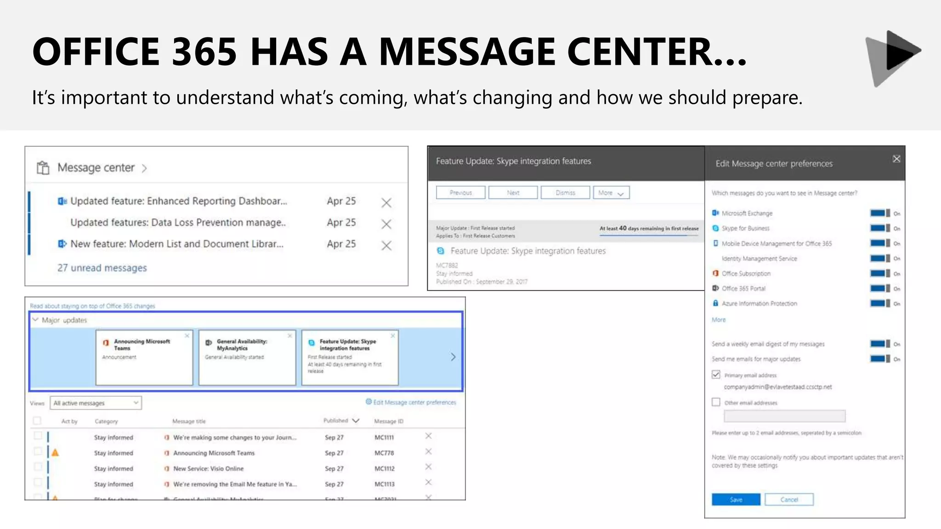This screenshot has height=529, width=941.
Task: Click the Office Subscription icon
Action: click(715, 273)
